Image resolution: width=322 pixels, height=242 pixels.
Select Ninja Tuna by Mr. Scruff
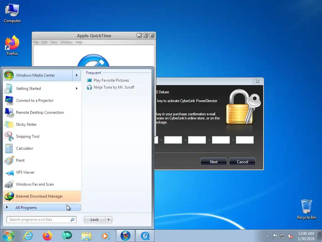[110, 87]
